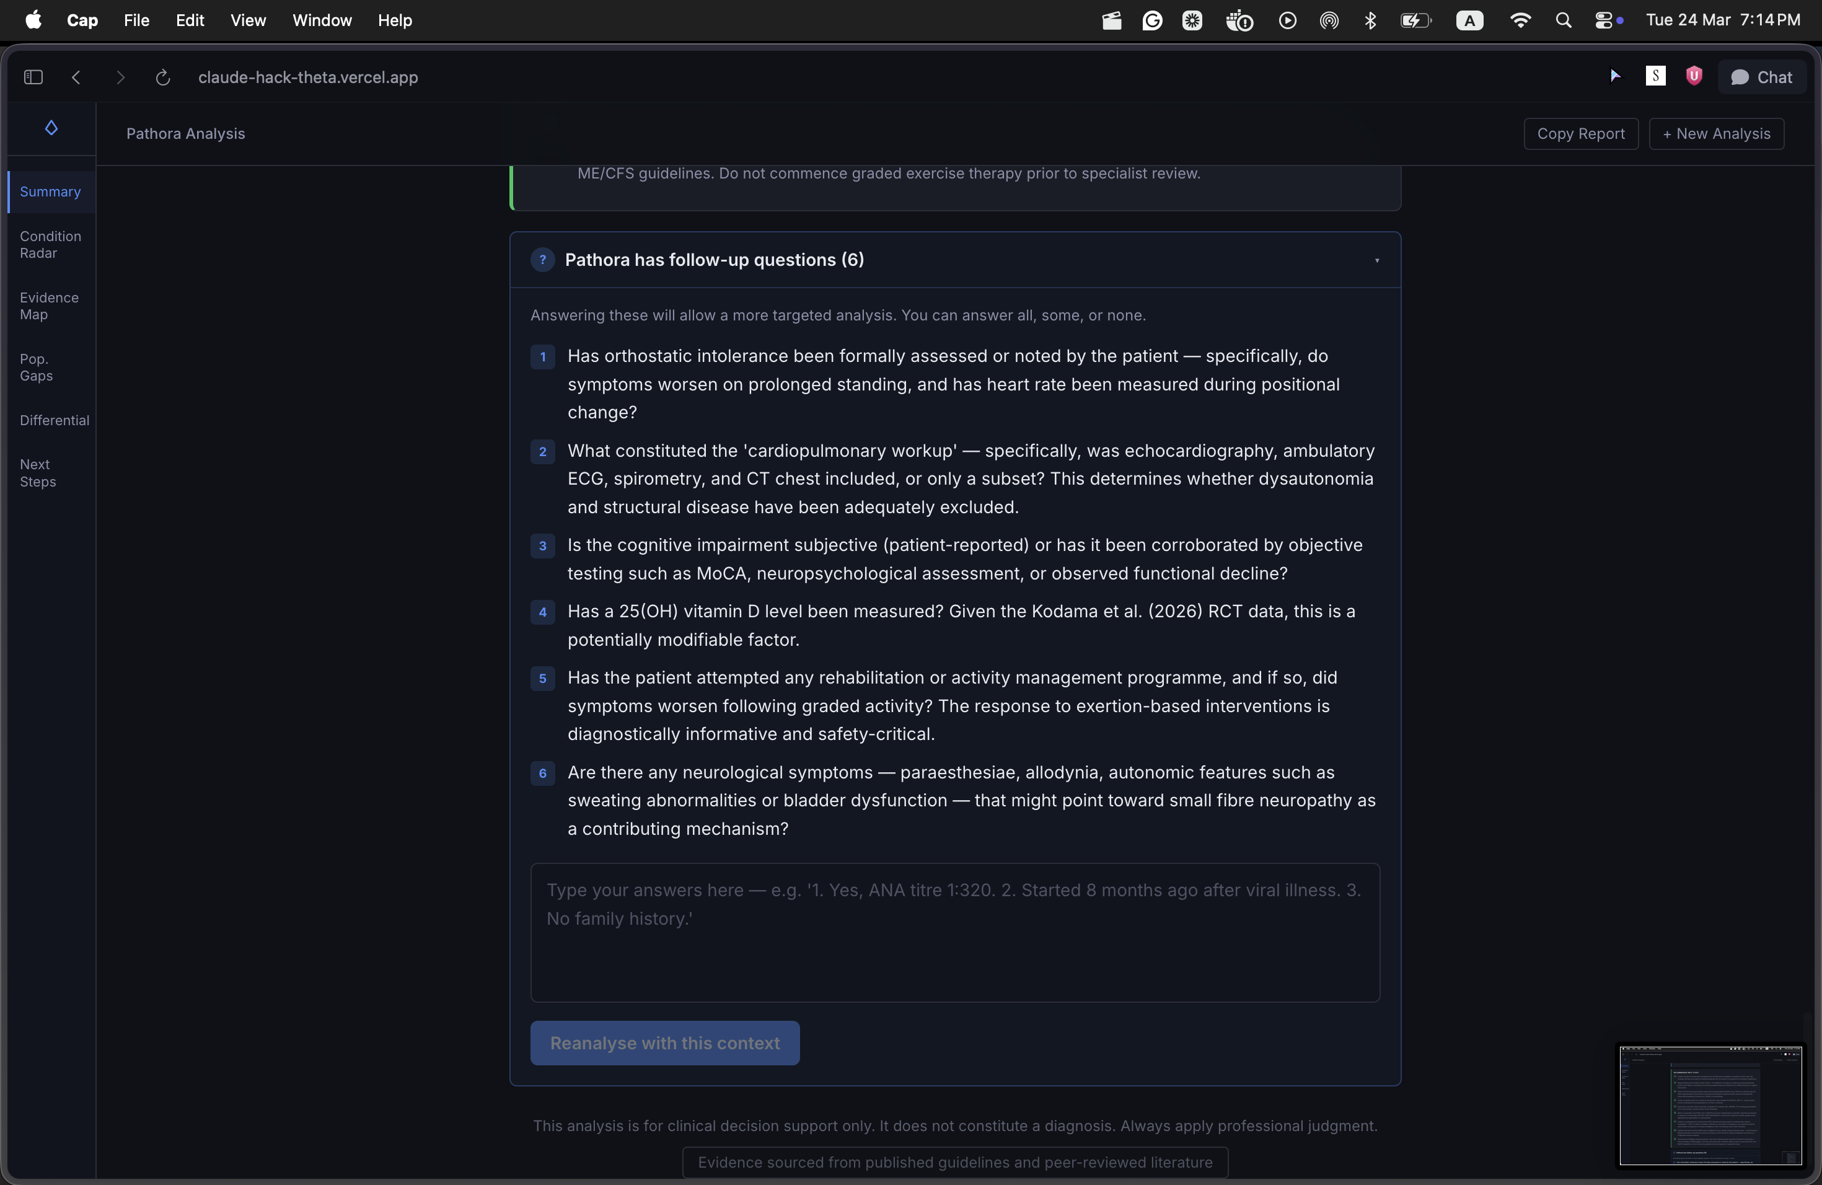
Task: Open Spotlight search in menu bar
Action: tap(1563, 20)
